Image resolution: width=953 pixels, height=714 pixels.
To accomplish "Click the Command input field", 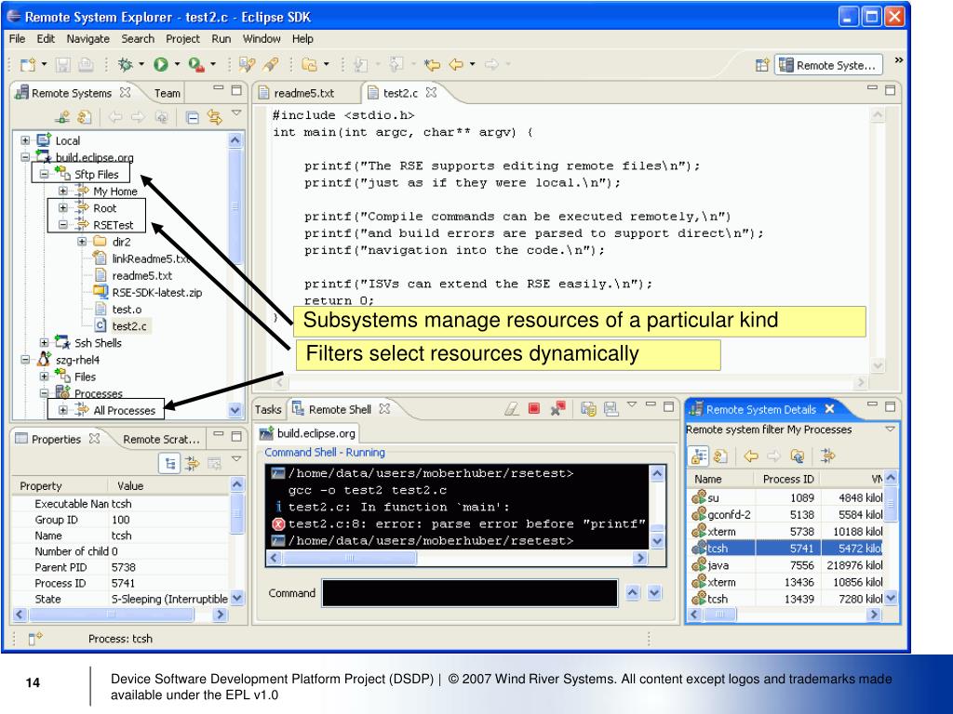I will [x=470, y=593].
